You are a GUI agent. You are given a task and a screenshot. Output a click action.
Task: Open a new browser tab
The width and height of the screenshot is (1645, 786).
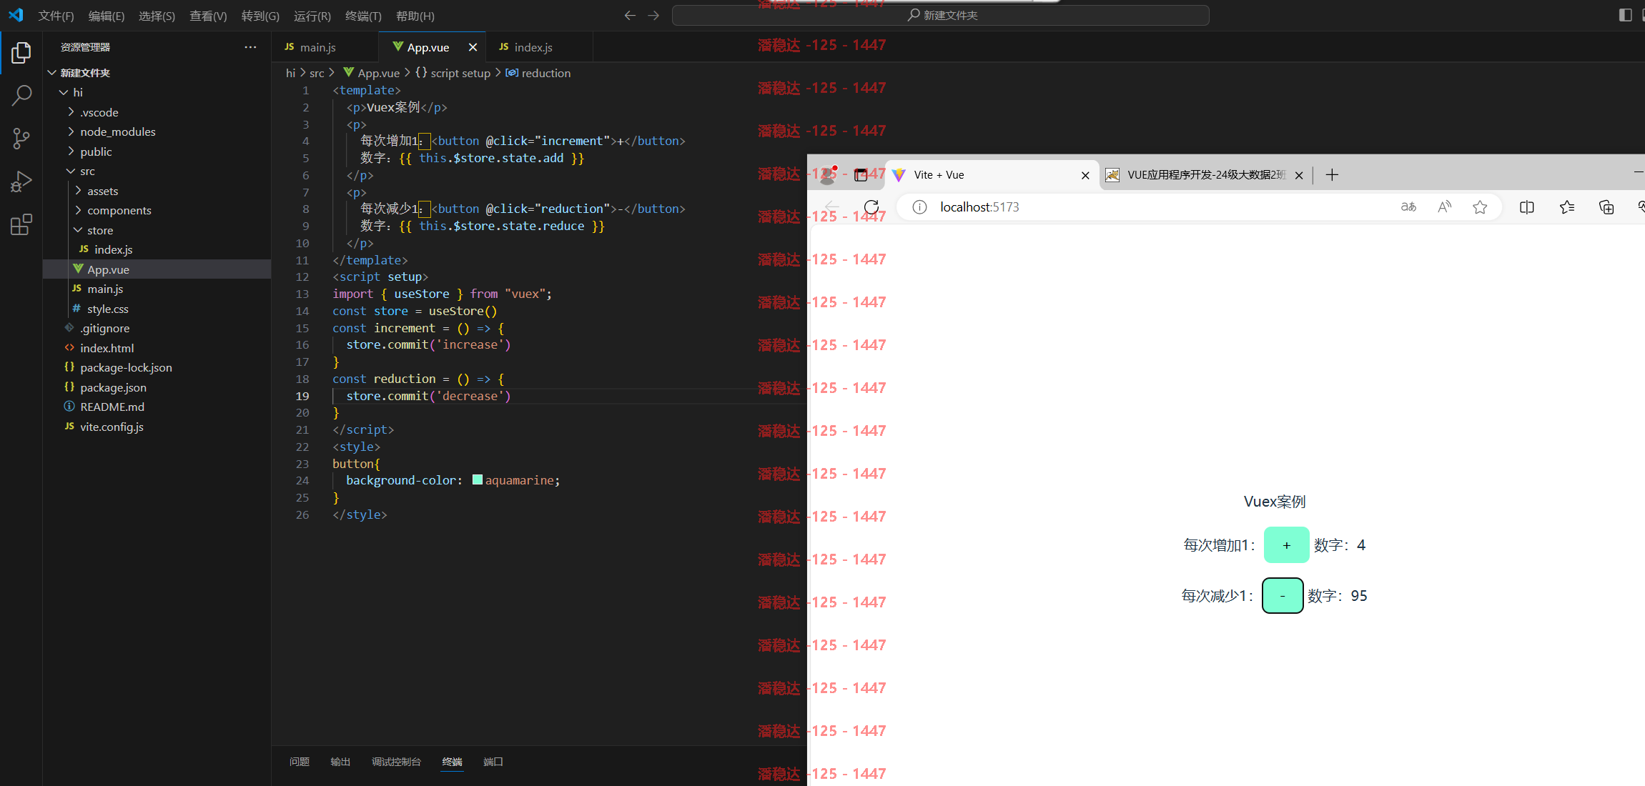1332,175
